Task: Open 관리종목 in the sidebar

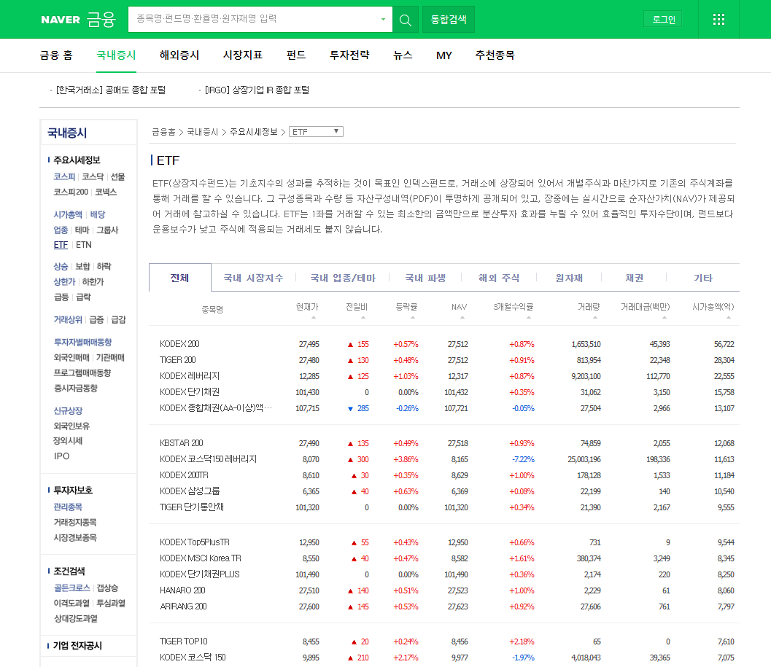Action: [x=68, y=507]
